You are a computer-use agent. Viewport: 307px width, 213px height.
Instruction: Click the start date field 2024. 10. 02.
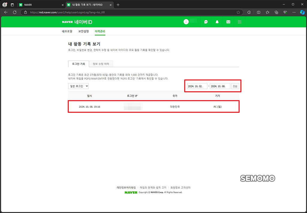tap(197, 86)
